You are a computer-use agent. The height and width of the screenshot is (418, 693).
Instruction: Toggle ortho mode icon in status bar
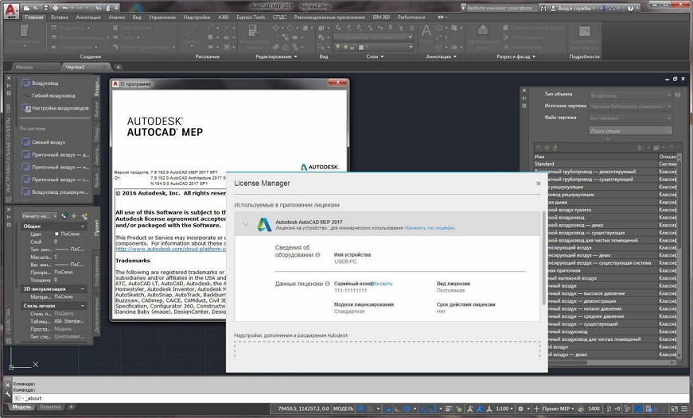397,408
